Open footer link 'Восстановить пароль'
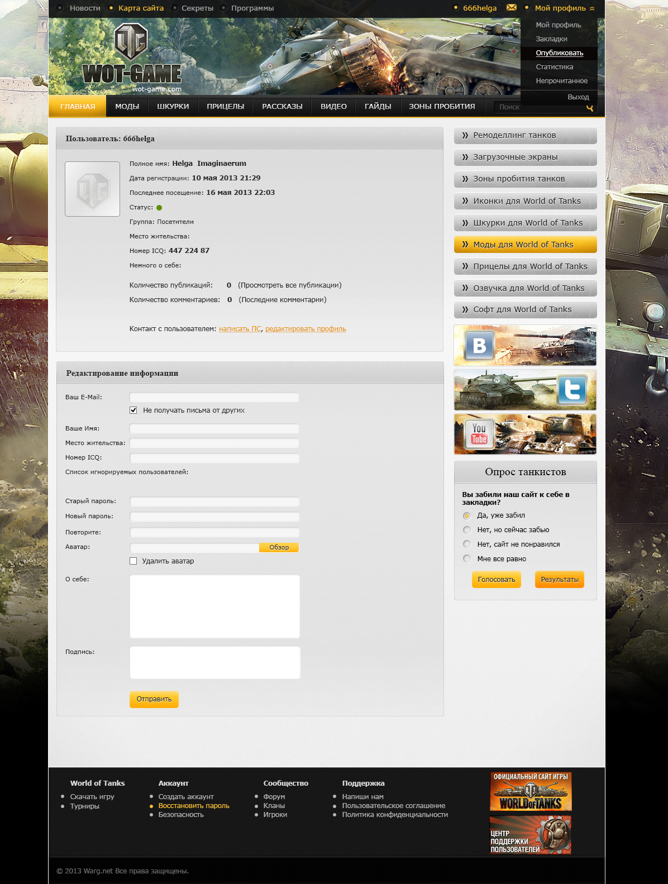 coord(194,805)
